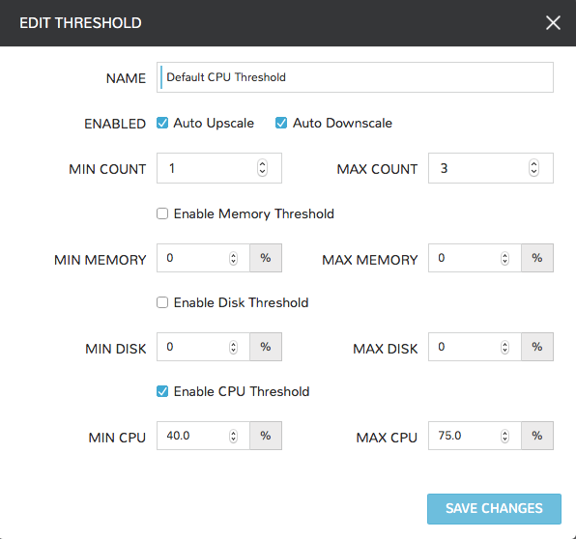The width and height of the screenshot is (576, 539).
Task: Click the Min Count stepper arrows
Action: (x=262, y=168)
